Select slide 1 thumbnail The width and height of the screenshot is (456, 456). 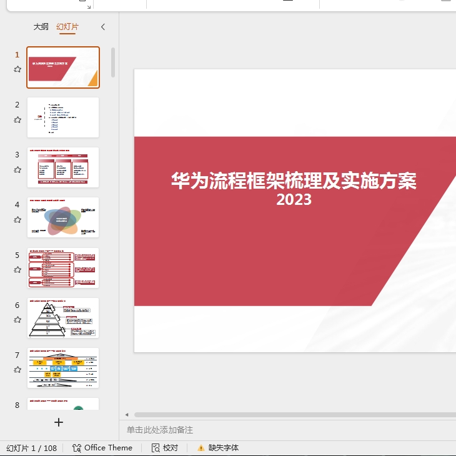pyautogui.click(x=63, y=67)
